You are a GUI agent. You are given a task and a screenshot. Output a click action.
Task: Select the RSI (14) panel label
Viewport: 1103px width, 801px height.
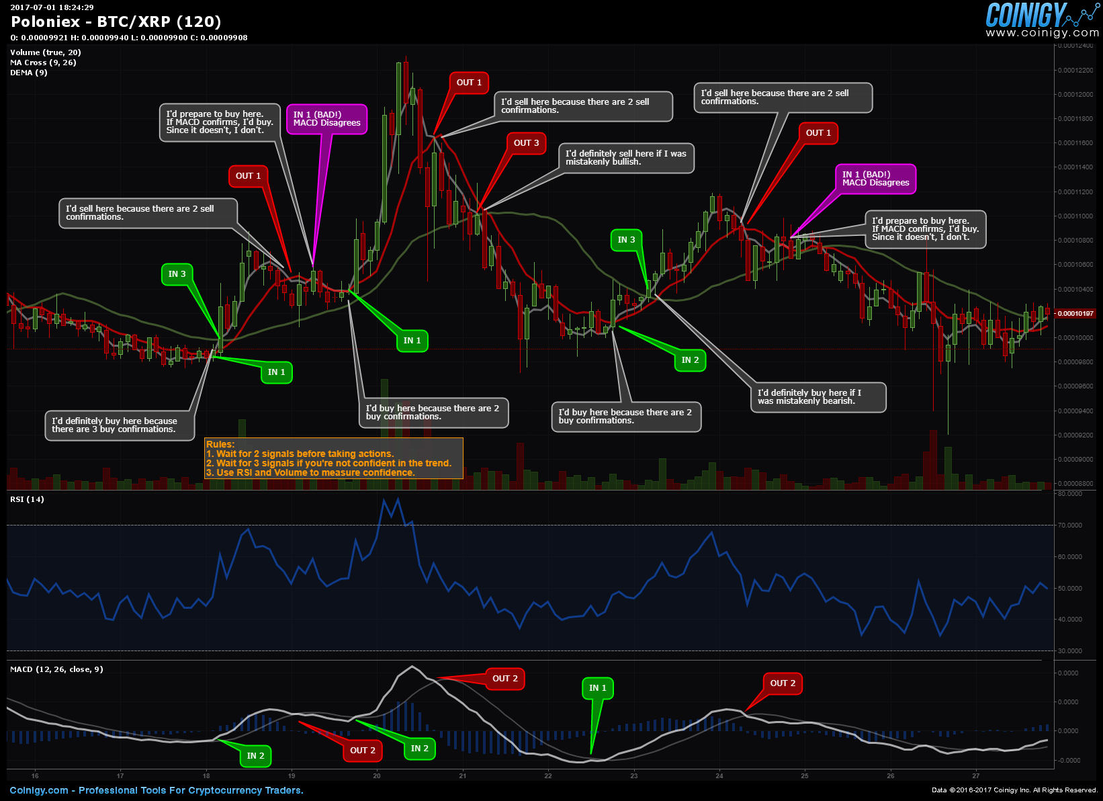click(27, 499)
